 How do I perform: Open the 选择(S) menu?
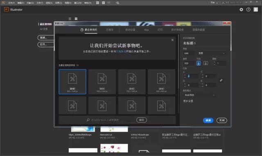49,3
